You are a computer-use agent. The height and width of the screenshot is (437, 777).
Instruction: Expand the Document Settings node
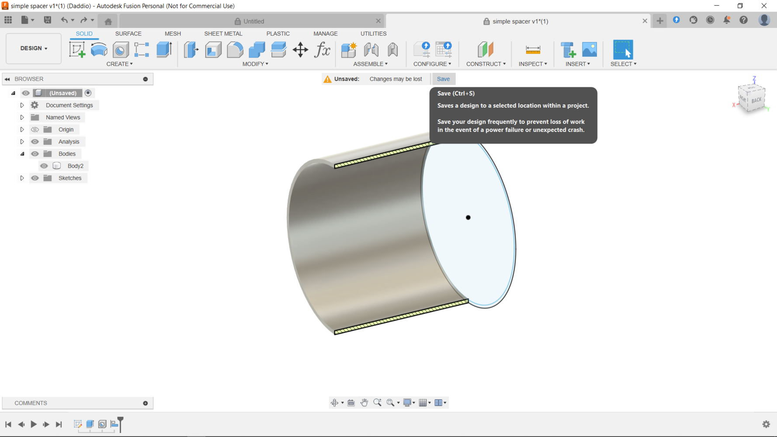point(22,105)
